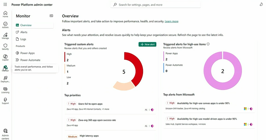Screen dimensions: 266x140
Task: Open Power Apps under Products
Action: (x=27, y=53)
